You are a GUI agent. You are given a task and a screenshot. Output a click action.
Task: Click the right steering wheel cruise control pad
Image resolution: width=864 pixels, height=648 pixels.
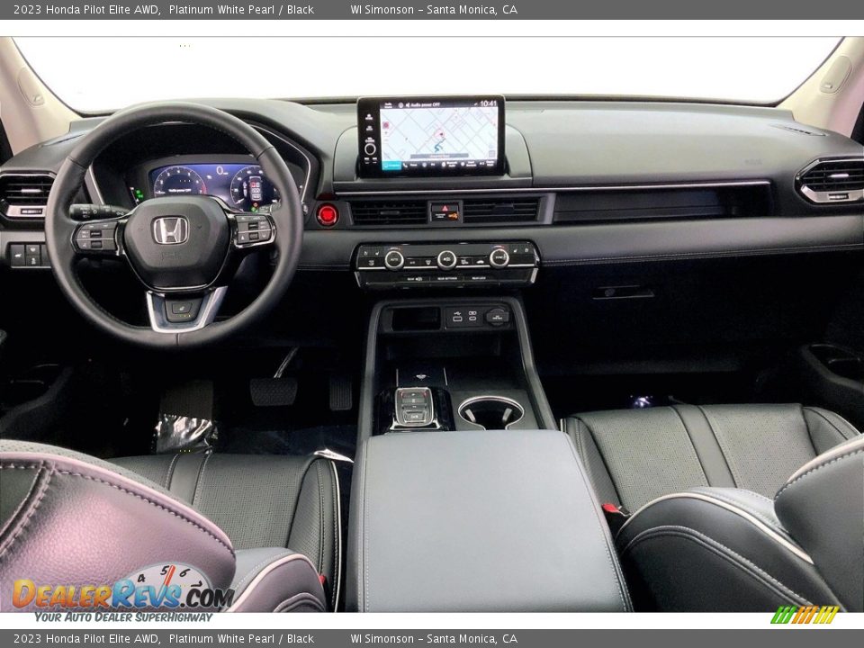[x=253, y=229]
